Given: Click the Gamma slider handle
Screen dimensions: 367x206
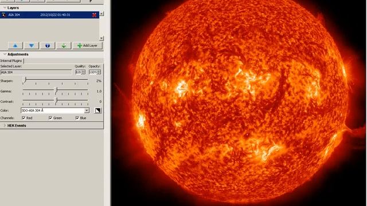Looking at the screenshot, I should pyautogui.click(x=56, y=90).
